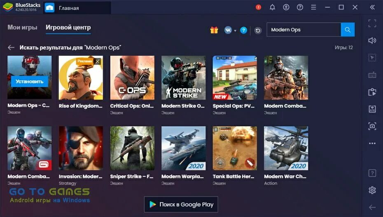Click the red alert notification icon
Viewport: 383px width, 217px height.
point(258,7)
